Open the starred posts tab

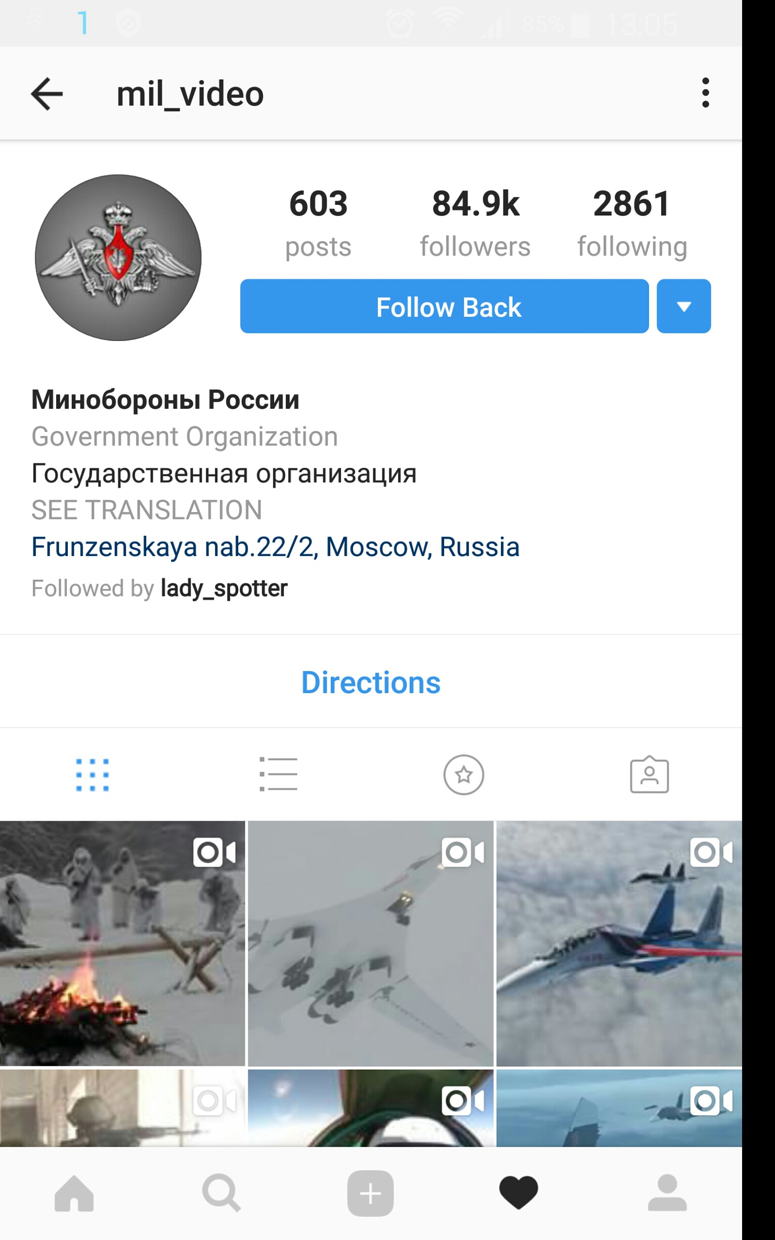pyautogui.click(x=463, y=775)
